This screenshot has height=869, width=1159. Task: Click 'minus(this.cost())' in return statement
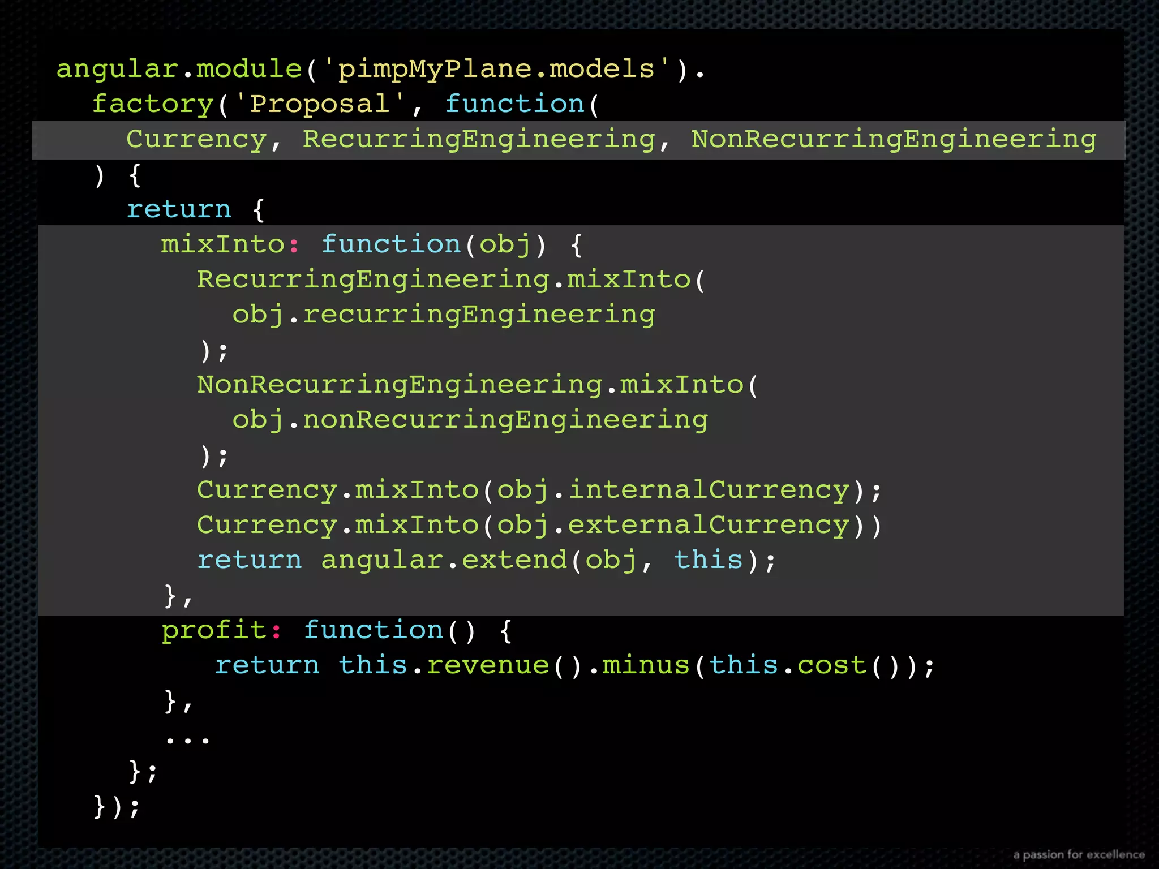[x=761, y=665]
